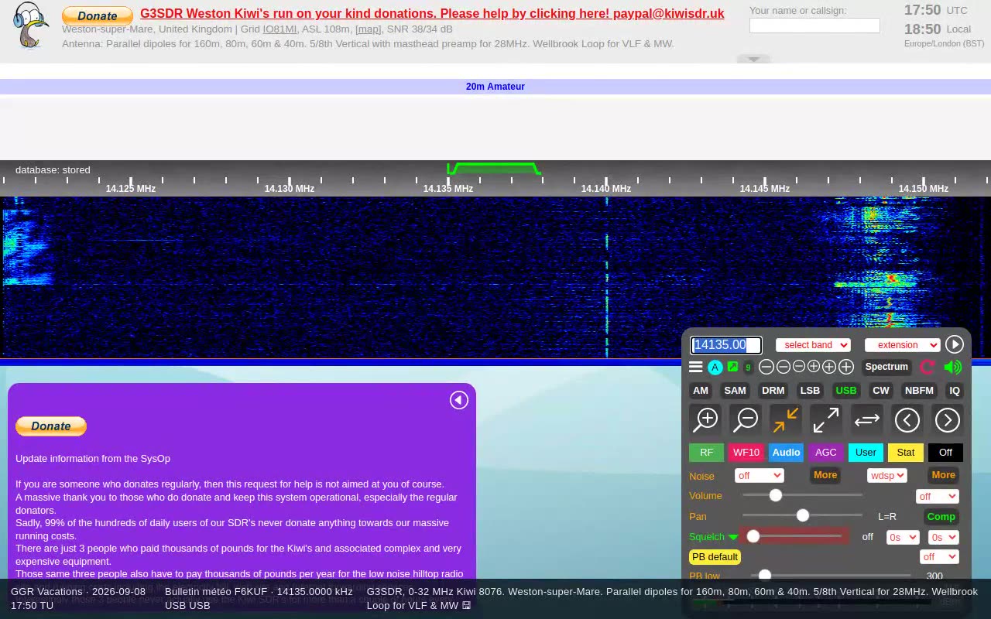
Task: Click the green arrow square icon
Action: (732, 367)
